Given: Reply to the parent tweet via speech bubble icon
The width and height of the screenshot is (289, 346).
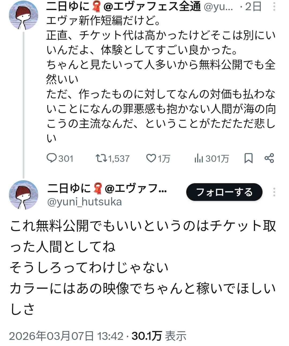Looking at the screenshot, I should (x=51, y=158).
